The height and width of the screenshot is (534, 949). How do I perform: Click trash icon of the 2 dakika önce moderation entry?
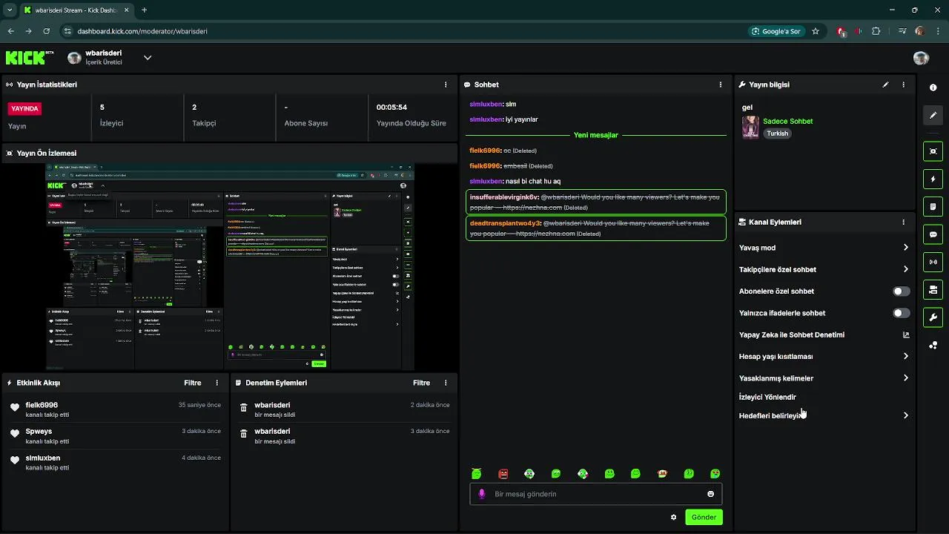(243, 408)
